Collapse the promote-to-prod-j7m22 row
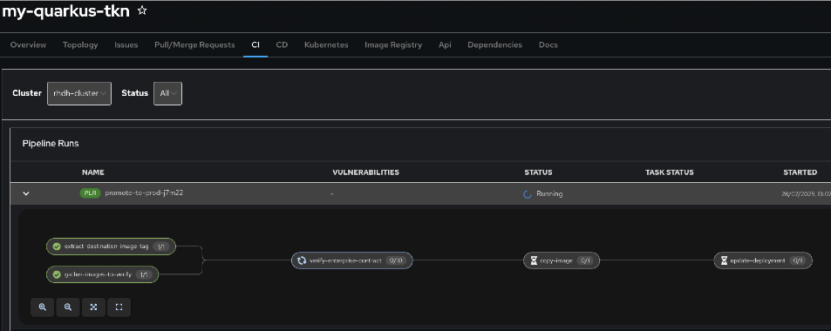831x331 pixels. [26, 194]
